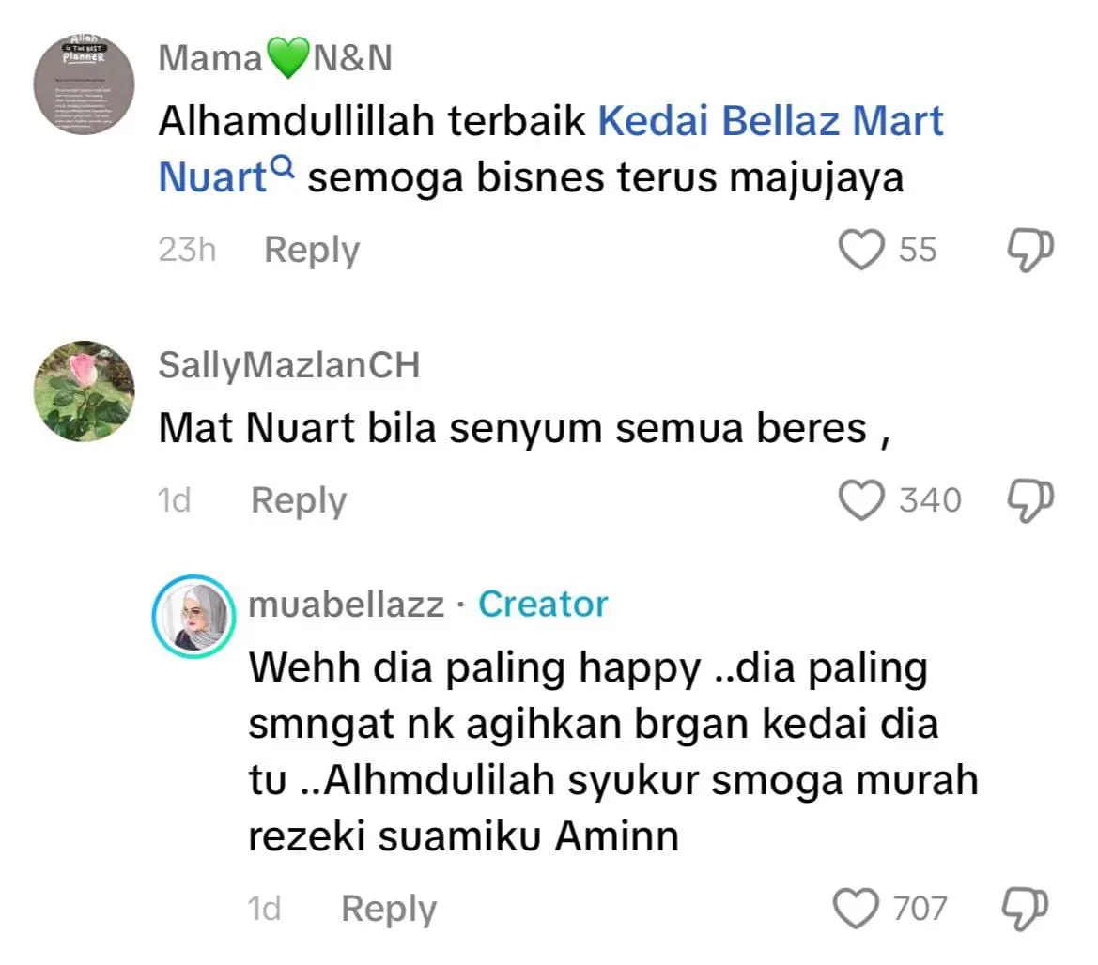Viewport: 1098px width, 965px height.
Task: Open muabellazz's profile avatar
Action: (193, 615)
